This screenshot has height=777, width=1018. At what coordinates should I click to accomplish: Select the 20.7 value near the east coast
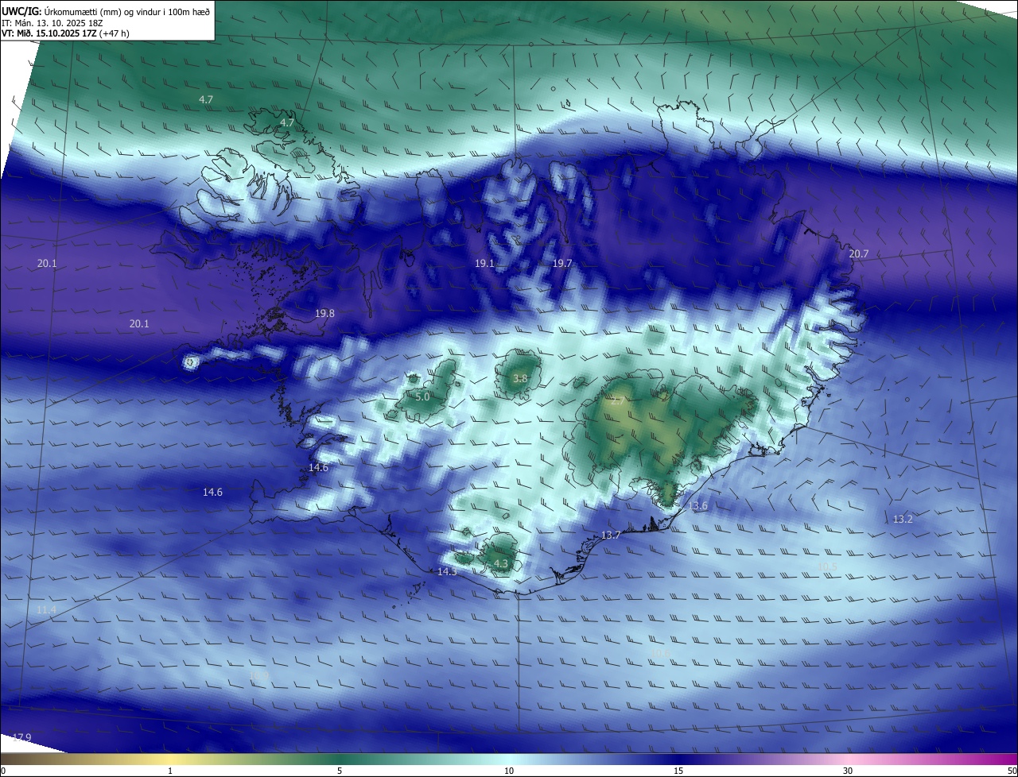click(x=858, y=254)
